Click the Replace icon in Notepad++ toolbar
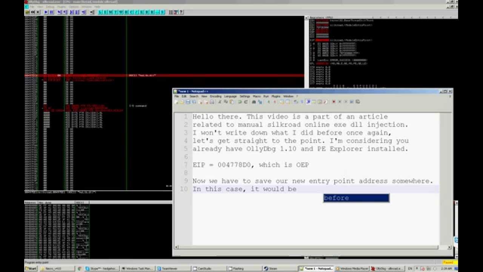 pyautogui.click(x=260, y=102)
